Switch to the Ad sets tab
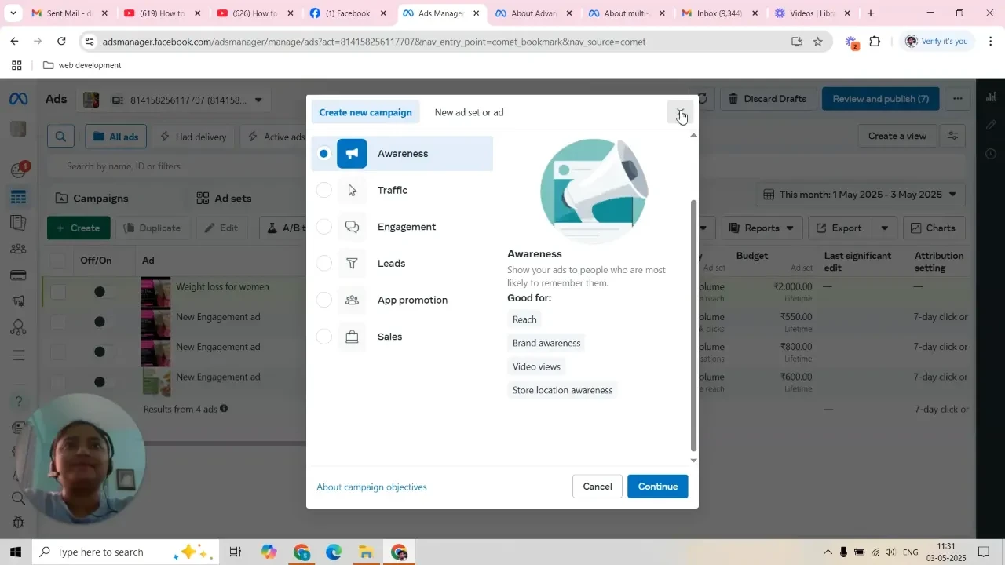 [224, 199]
